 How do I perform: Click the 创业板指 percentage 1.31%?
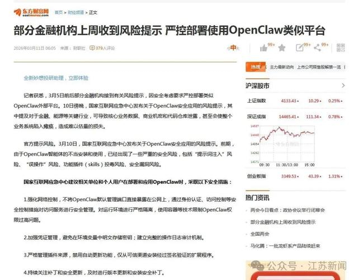[x=335, y=176]
